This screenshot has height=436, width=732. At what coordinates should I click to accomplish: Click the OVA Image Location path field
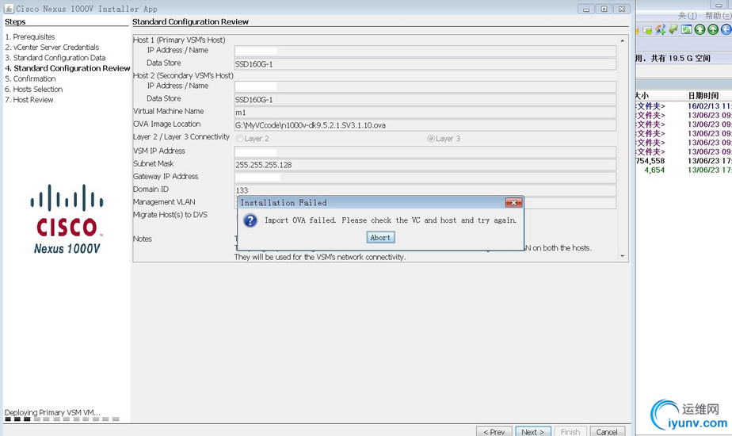point(425,125)
